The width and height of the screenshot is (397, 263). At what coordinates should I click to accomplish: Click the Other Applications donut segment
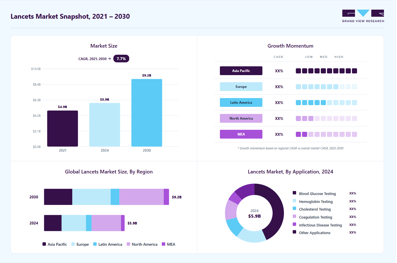click(246, 191)
